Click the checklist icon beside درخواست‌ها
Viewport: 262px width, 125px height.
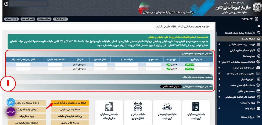click(259, 56)
